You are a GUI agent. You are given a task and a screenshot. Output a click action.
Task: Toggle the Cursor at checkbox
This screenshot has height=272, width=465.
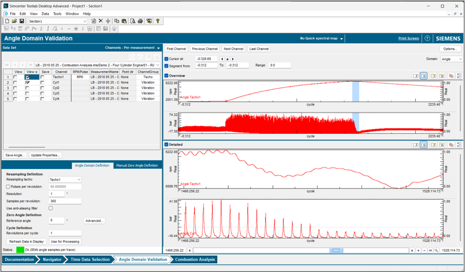coord(166,59)
